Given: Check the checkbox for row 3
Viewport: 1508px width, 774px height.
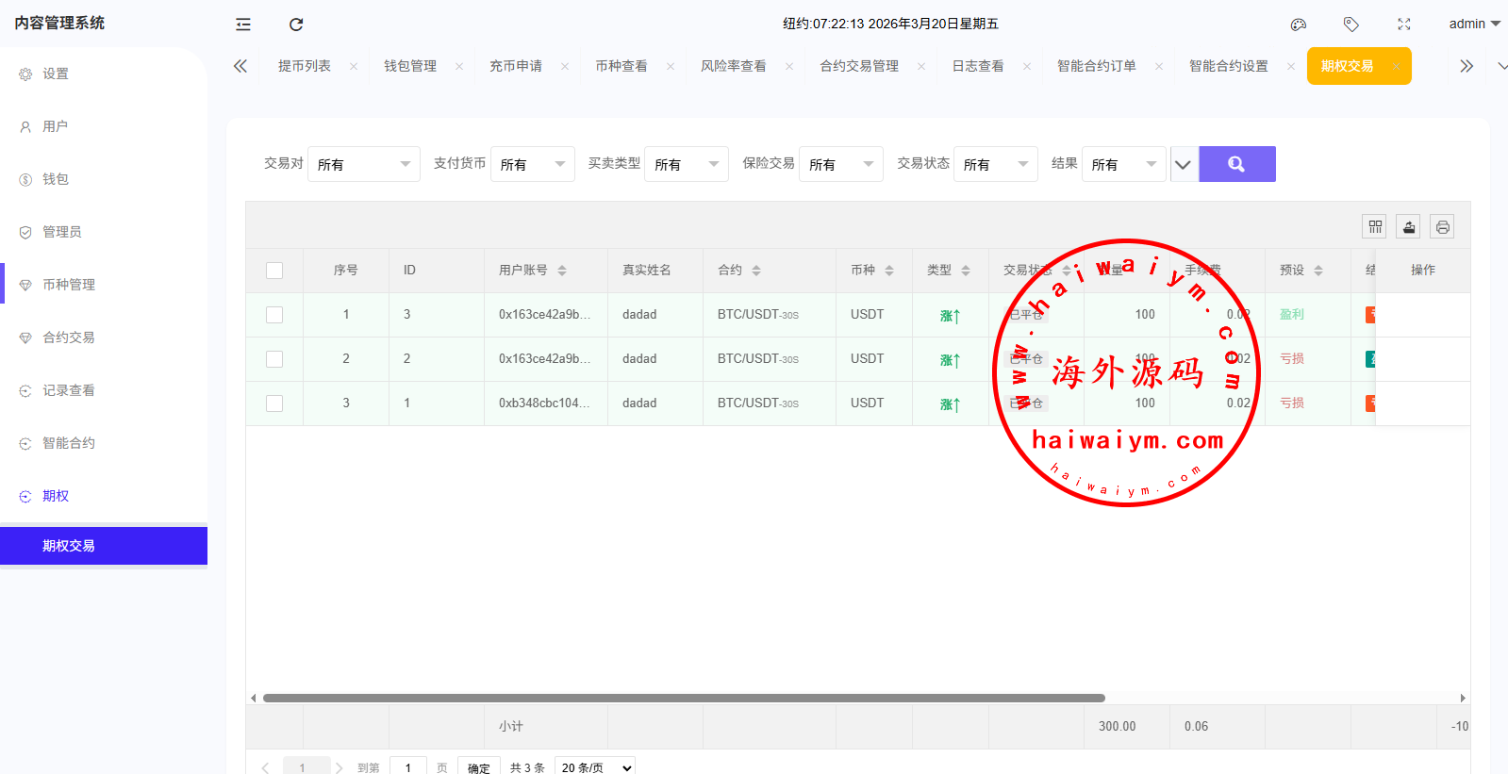Looking at the screenshot, I should point(274,403).
